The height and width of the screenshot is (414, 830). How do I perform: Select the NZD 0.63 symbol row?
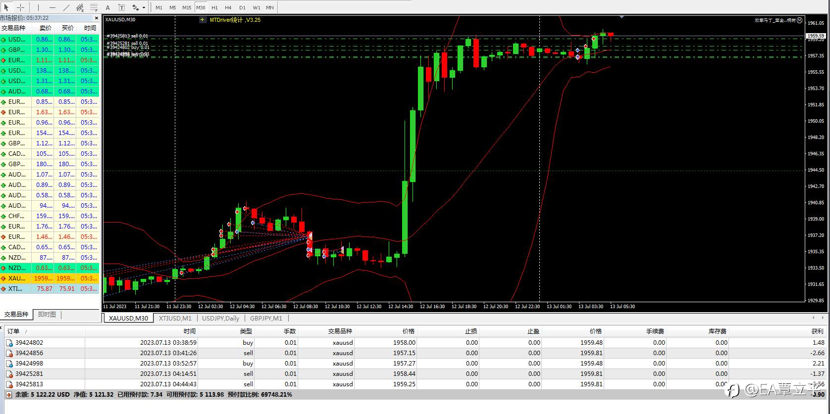click(x=50, y=268)
